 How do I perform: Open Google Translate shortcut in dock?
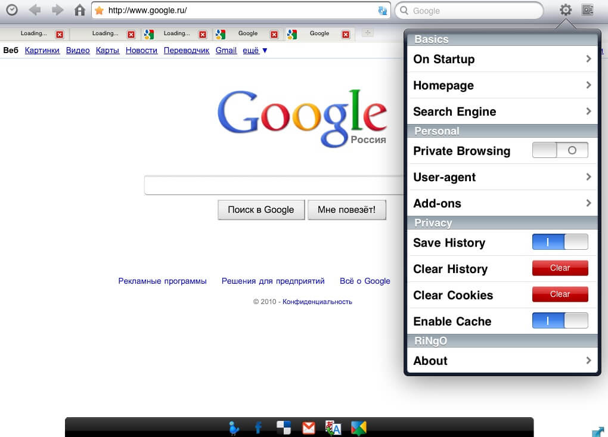(x=333, y=428)
